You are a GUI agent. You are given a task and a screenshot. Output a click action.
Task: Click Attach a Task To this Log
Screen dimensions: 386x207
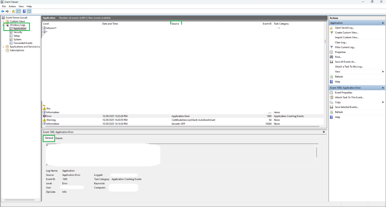[349, 67]
